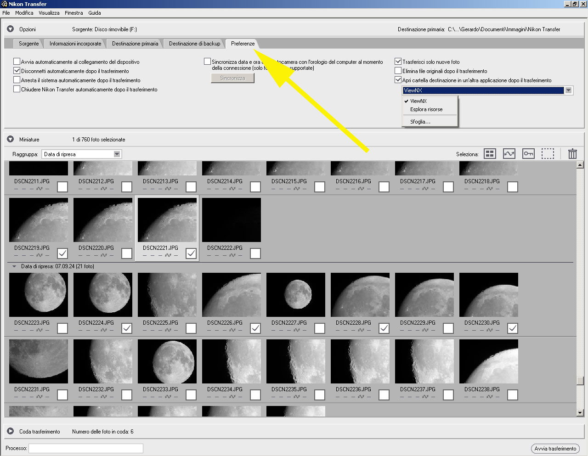588x456 pixels.
Task: Collapse the Opzioni panel with its round arrow
Action: pos(10,29)
